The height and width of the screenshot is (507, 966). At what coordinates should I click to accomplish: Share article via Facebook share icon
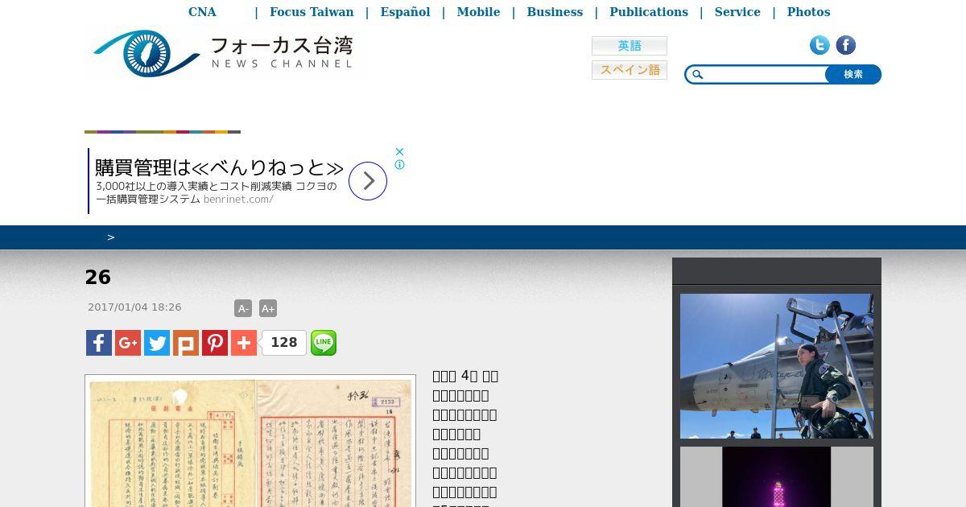(x=99, y=343)
